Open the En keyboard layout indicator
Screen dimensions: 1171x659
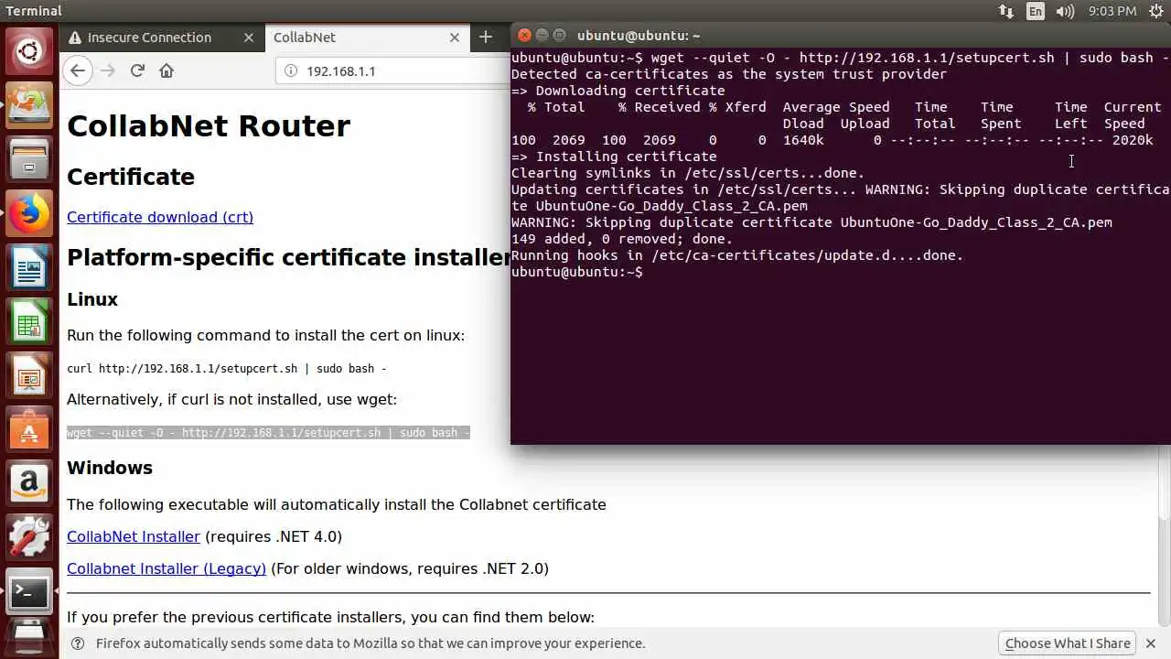point(1036,11)
